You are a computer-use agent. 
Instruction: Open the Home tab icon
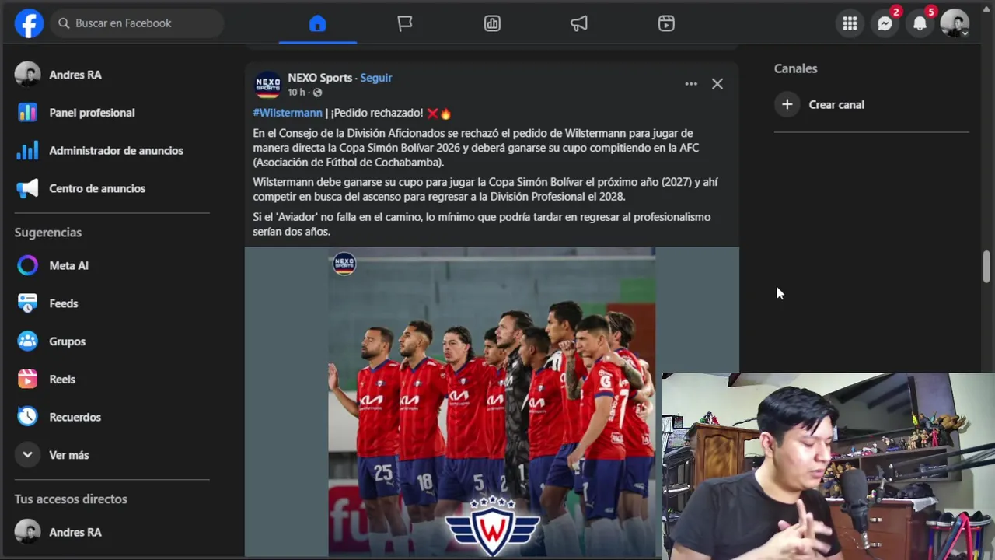(317, 23)
